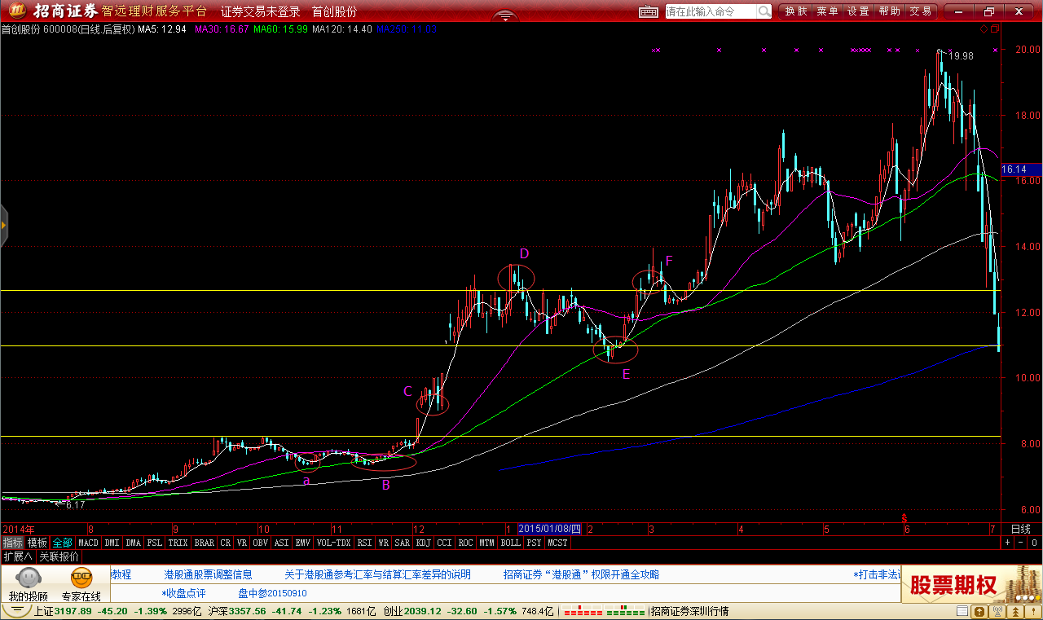This screenshot has width=1043, height=620.
Task: Switch to the DMI indicator
Action: coord(112,543)
